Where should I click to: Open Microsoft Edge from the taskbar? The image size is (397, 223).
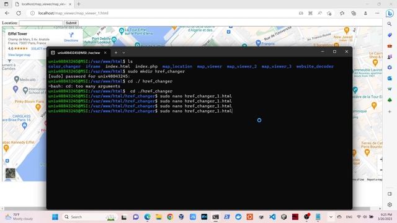tap(147, 217)
